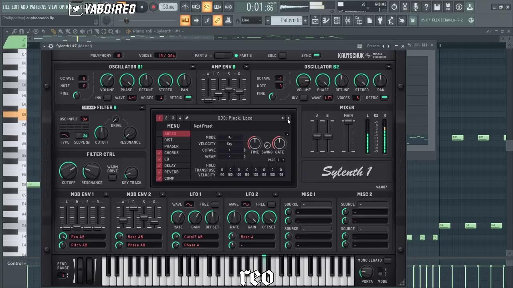Screen dimensions: 513x288
Task: Toggle the metronome icon
Action: pyautogui.click(x=185, y=7)
